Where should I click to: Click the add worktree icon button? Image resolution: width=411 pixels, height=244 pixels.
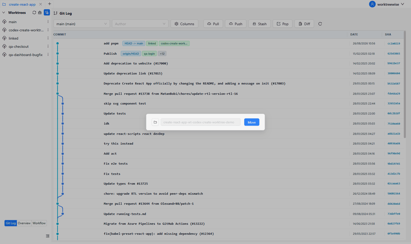click(x=47, y=13)
